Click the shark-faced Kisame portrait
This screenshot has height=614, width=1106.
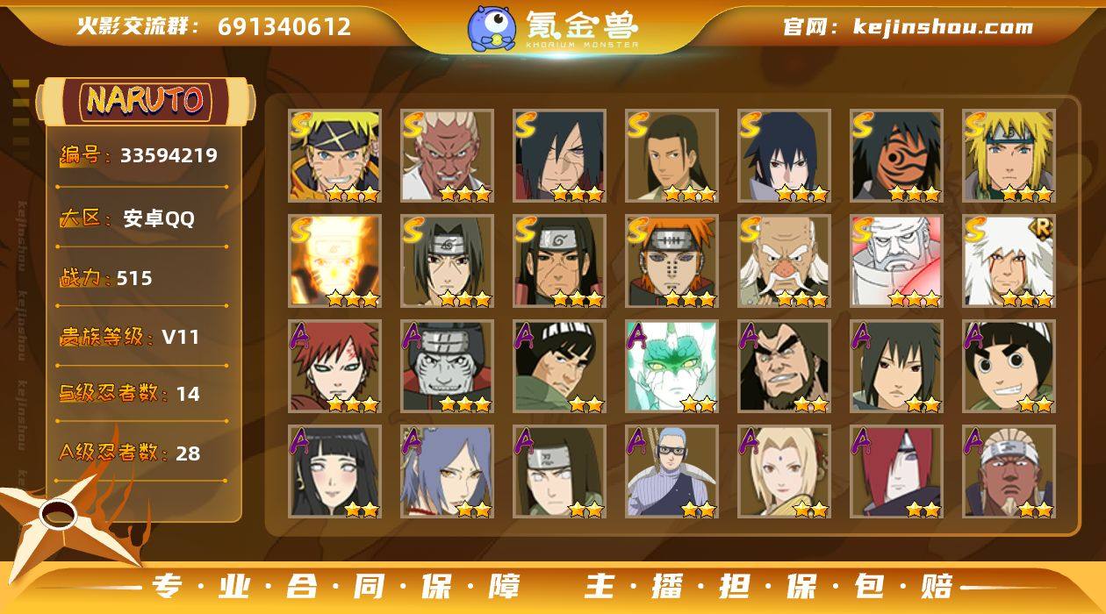tap(447, 366)
